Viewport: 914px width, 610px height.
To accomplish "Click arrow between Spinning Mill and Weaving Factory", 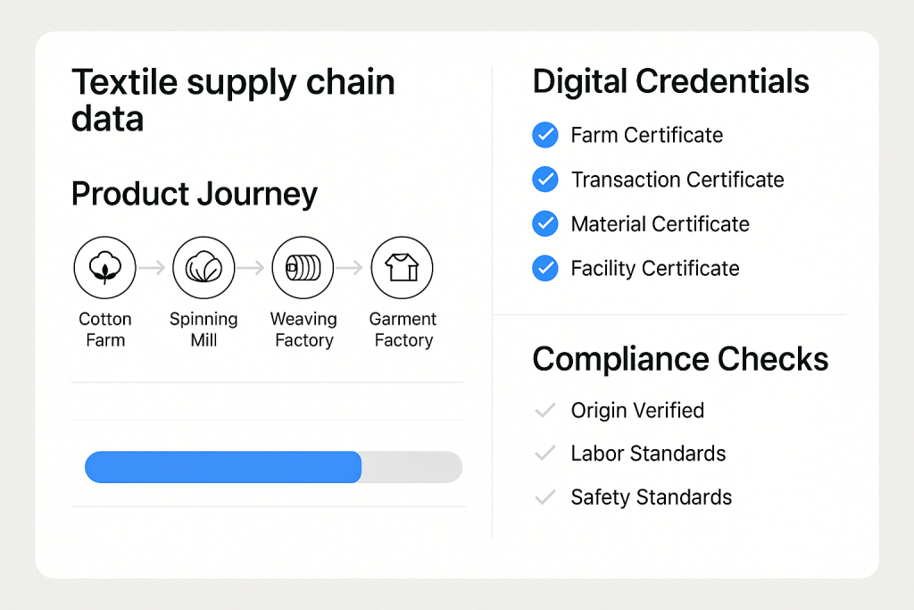I will 253,267.
